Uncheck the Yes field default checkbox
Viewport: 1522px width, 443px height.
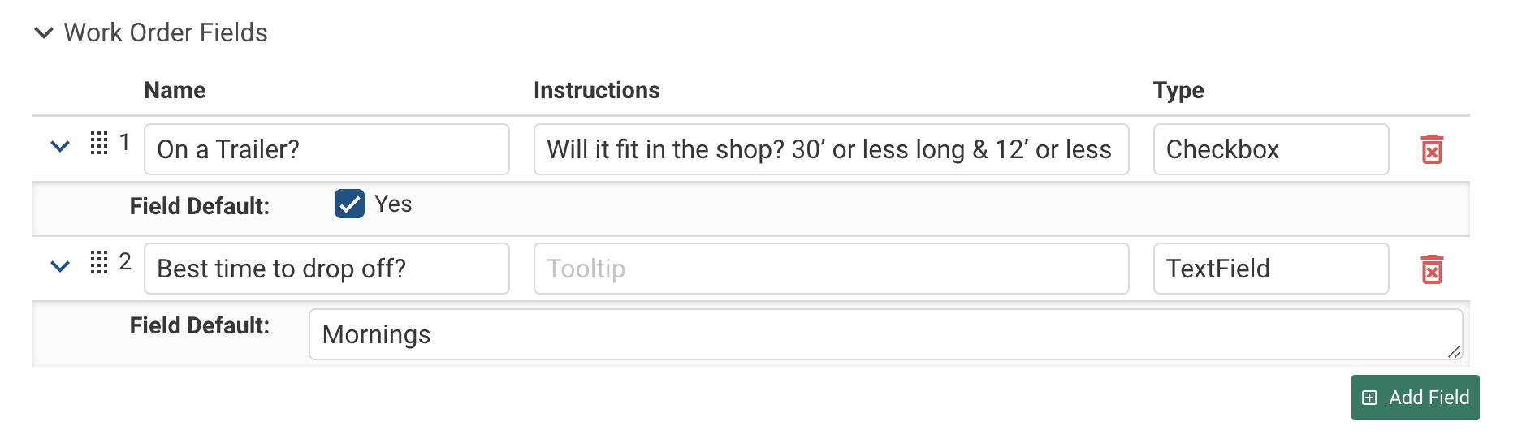[349, 204]
